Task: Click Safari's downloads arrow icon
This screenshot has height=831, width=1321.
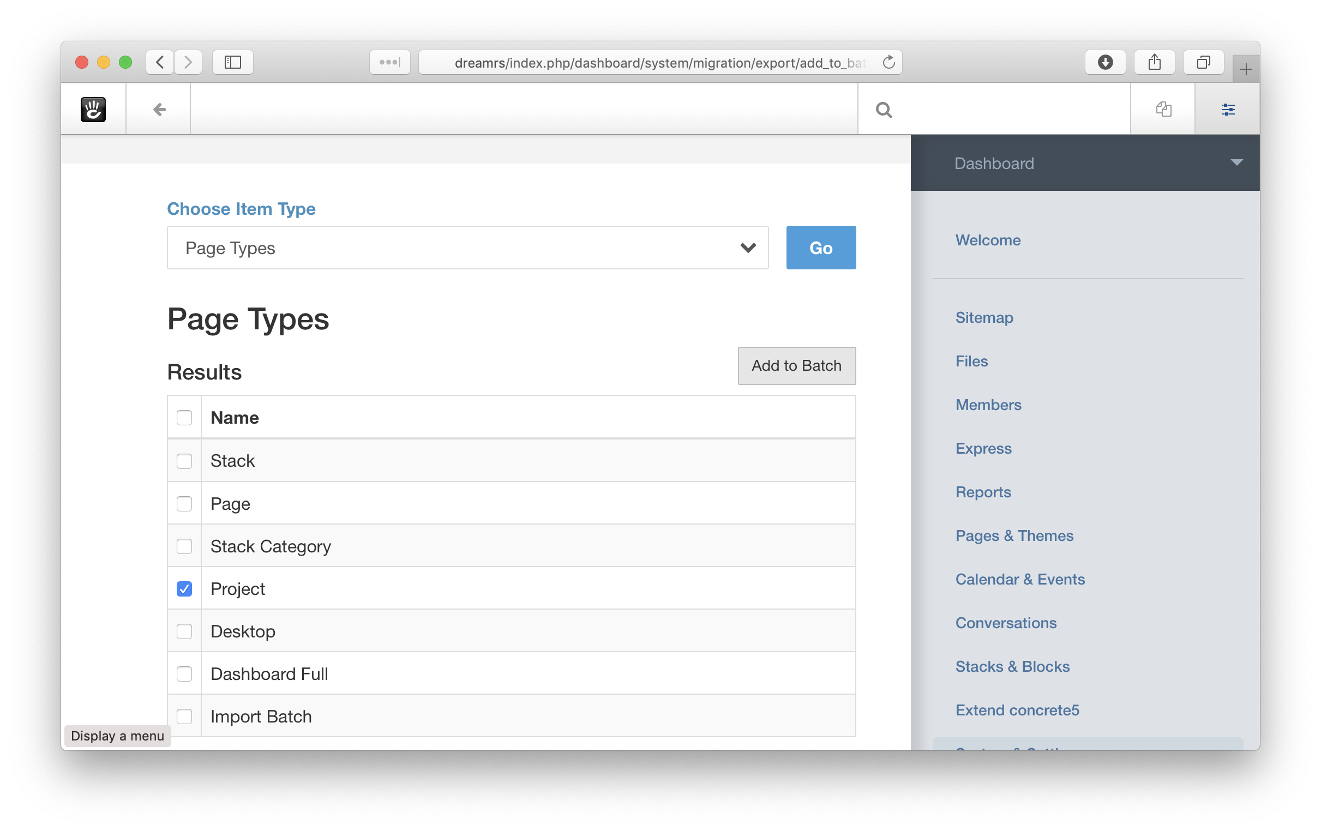Action: click(1105, 62)
